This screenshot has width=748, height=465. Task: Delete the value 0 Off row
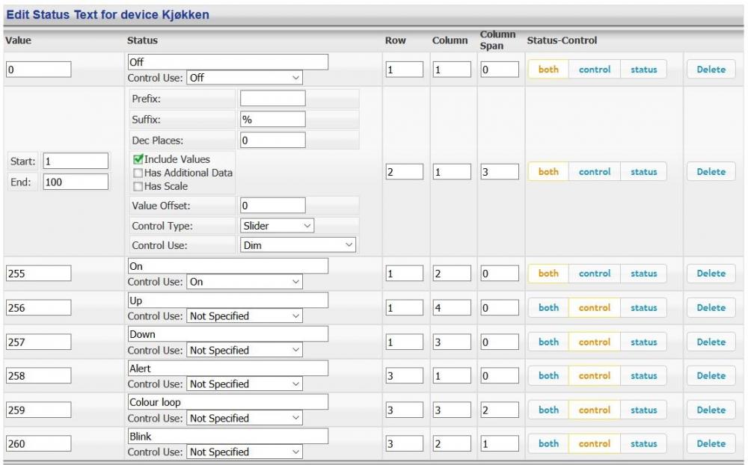pos(711,70)
